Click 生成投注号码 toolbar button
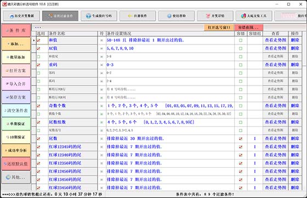 tap(99, 16)
